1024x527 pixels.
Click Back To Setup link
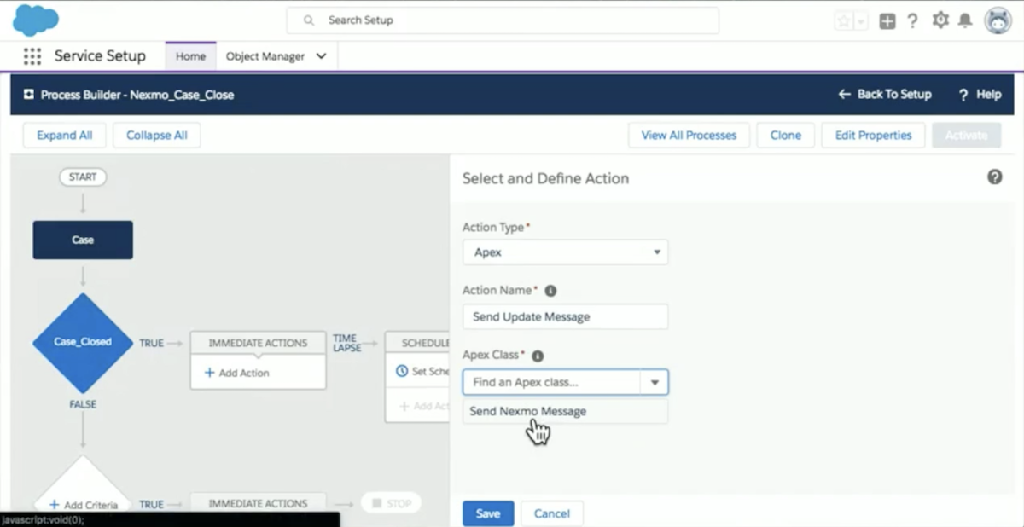[885, 94]
